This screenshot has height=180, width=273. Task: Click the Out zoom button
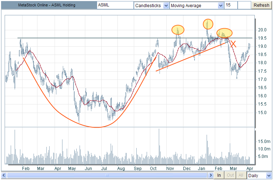230,175
